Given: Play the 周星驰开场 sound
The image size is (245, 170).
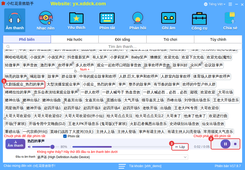Looking at the screenshot, I should 14,108.
